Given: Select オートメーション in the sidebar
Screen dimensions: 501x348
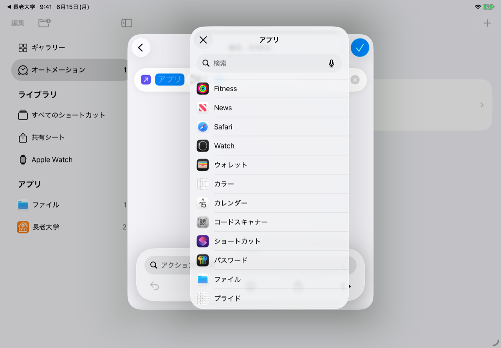Looking at the screenshot, I should [70, 70].
